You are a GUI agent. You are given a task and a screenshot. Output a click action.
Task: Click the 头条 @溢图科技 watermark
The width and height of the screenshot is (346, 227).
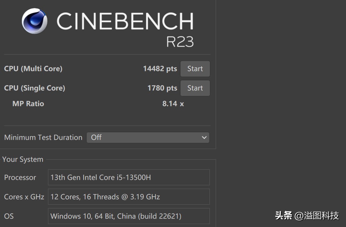point(307,215)
